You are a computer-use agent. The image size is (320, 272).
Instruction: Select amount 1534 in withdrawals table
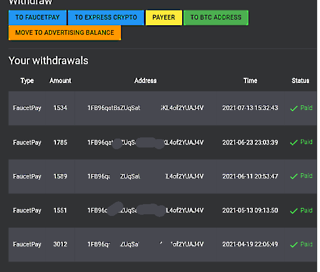click(x=60, y=108)
